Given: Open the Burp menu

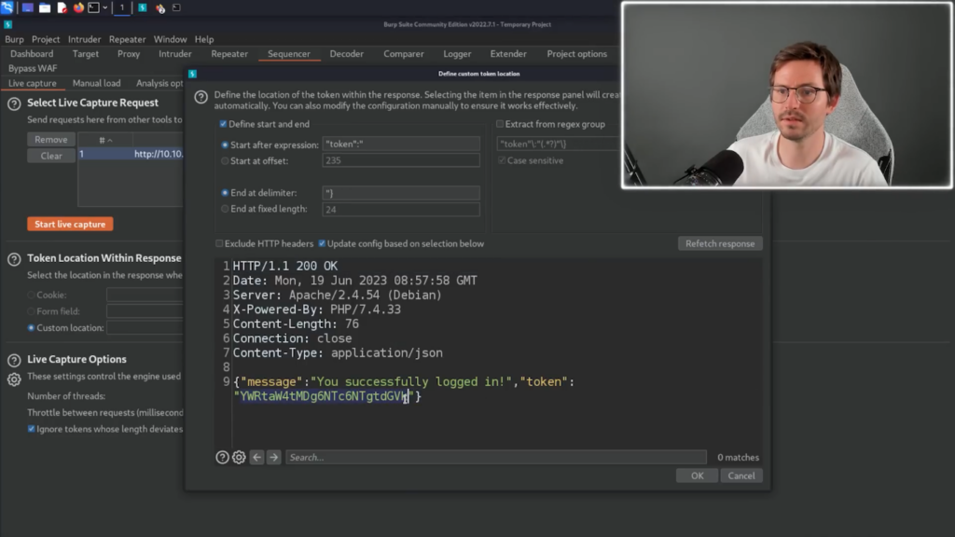Looking at the screenshot, I should coord(14,39).
